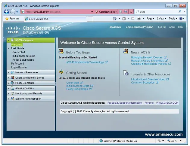Click the Policy Elements icon

[x=12, y=83]
